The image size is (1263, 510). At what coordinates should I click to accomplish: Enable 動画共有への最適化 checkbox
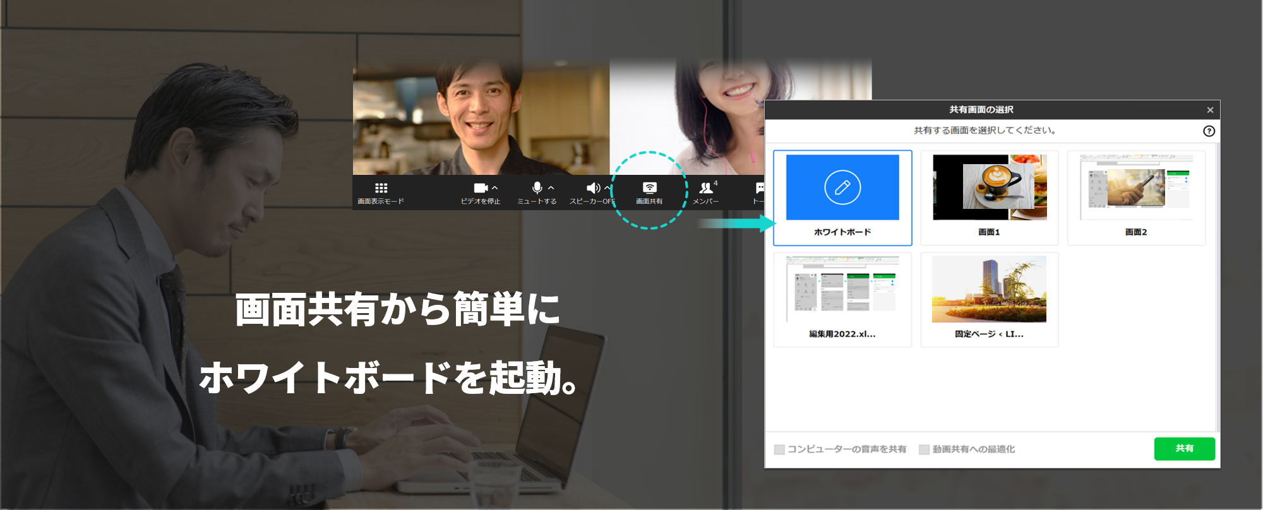[x=925, y=449]
